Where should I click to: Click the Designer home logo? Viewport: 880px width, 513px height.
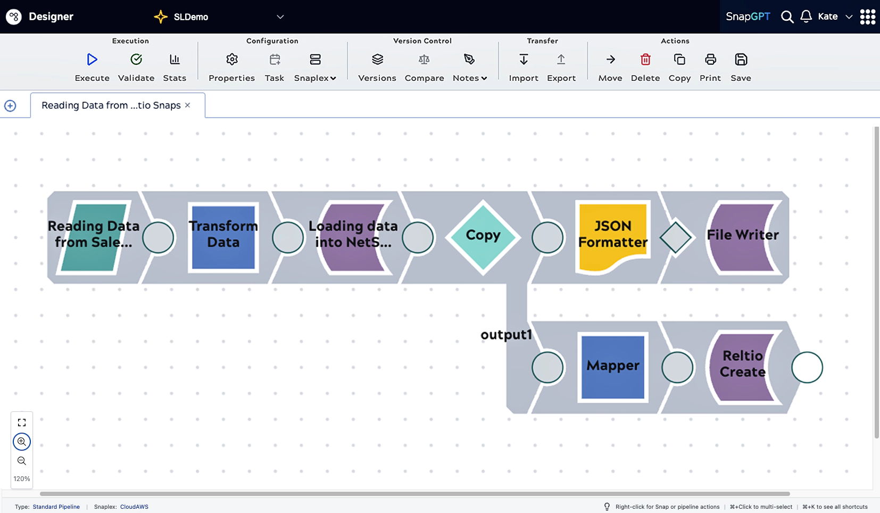[x=14, y=16]
